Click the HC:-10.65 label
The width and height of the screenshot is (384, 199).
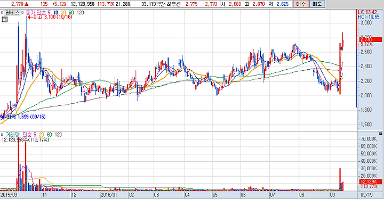tap(369, 17)
